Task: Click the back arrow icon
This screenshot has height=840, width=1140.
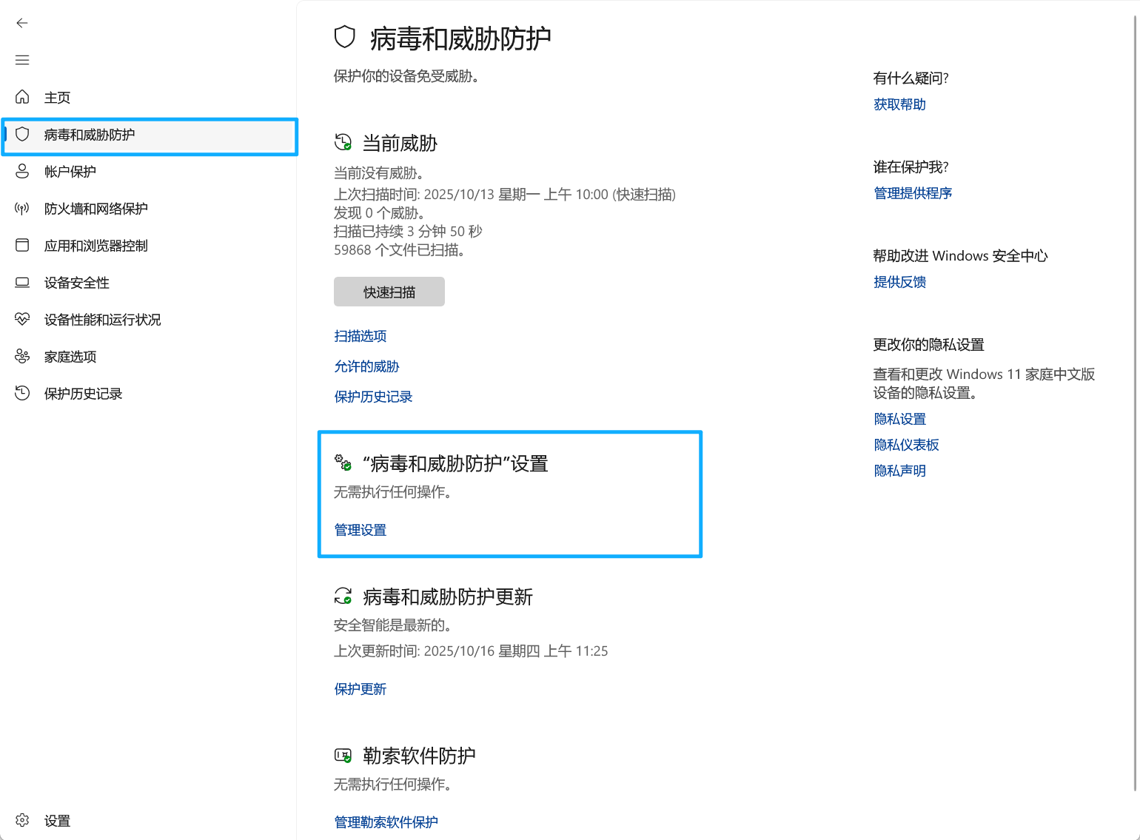Action: coord(22,23)
